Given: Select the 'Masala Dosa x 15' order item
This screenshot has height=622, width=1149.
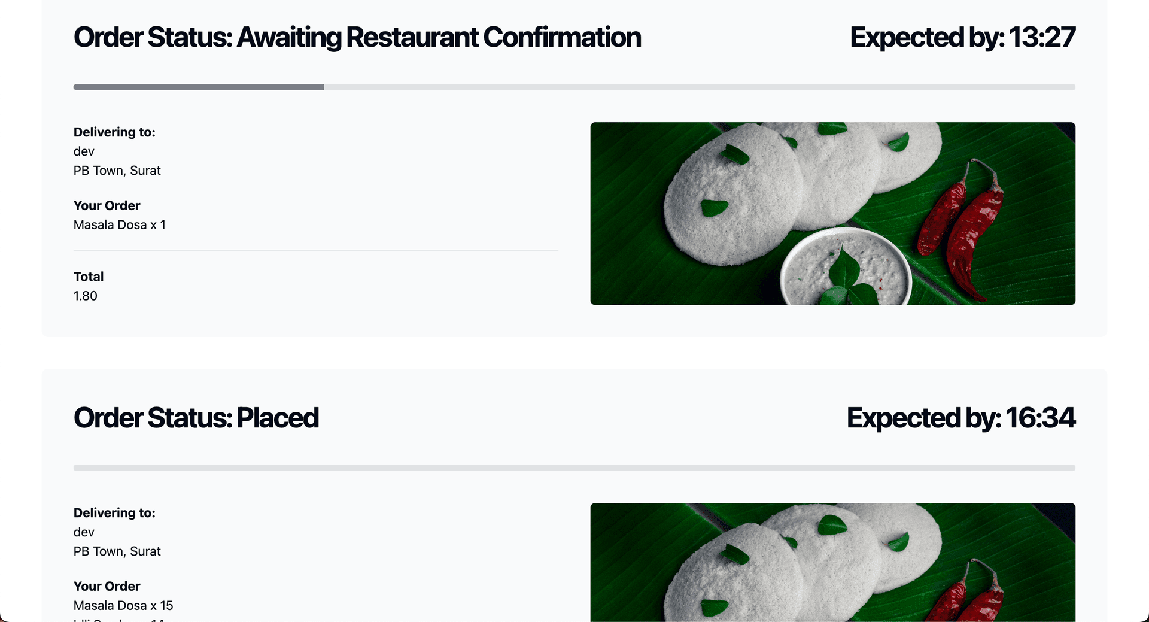Looking at the screenshot, I should pos(123,606).
